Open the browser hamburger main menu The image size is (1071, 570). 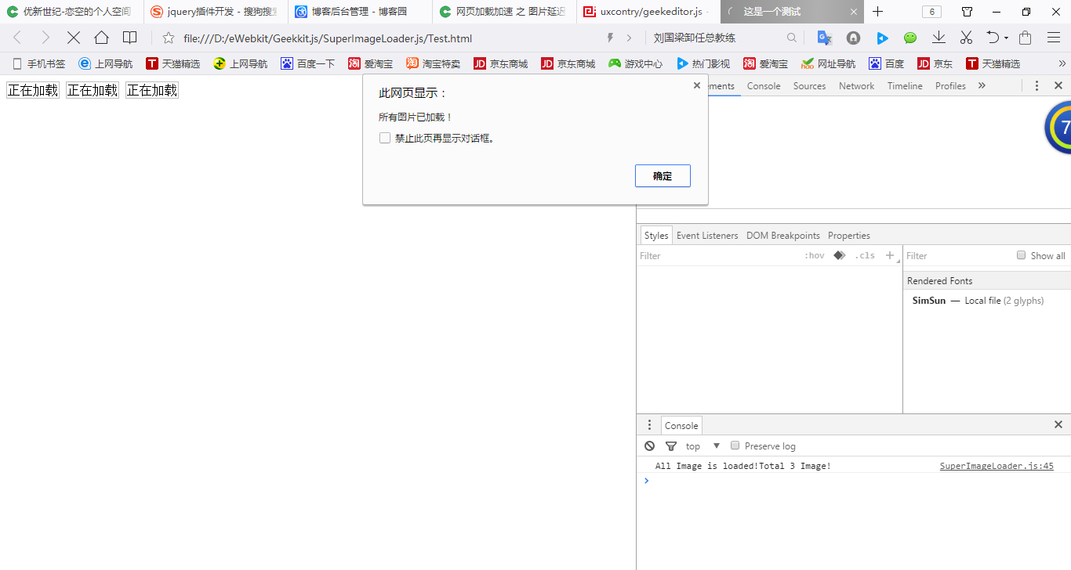coord(1053,38)
